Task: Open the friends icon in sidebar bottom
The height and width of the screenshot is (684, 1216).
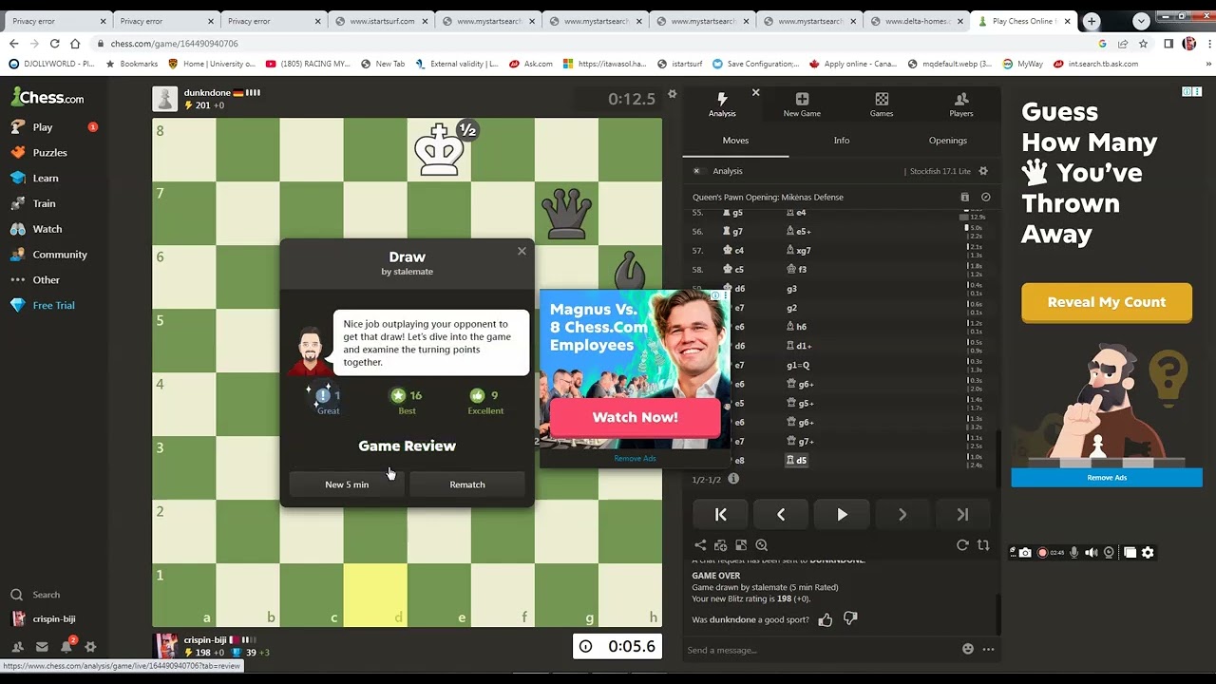Action: coord(17,647)
